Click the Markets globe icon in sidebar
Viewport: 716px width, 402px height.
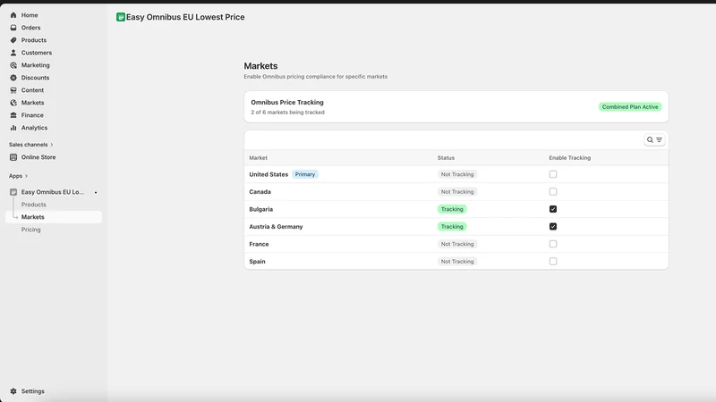point(13,103)
